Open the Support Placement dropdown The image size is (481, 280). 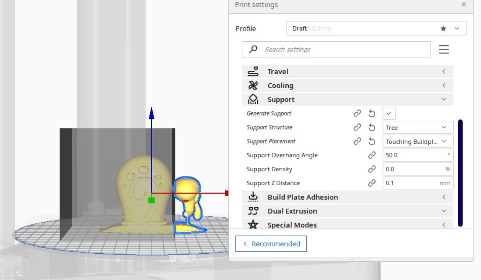pos(418,142)
